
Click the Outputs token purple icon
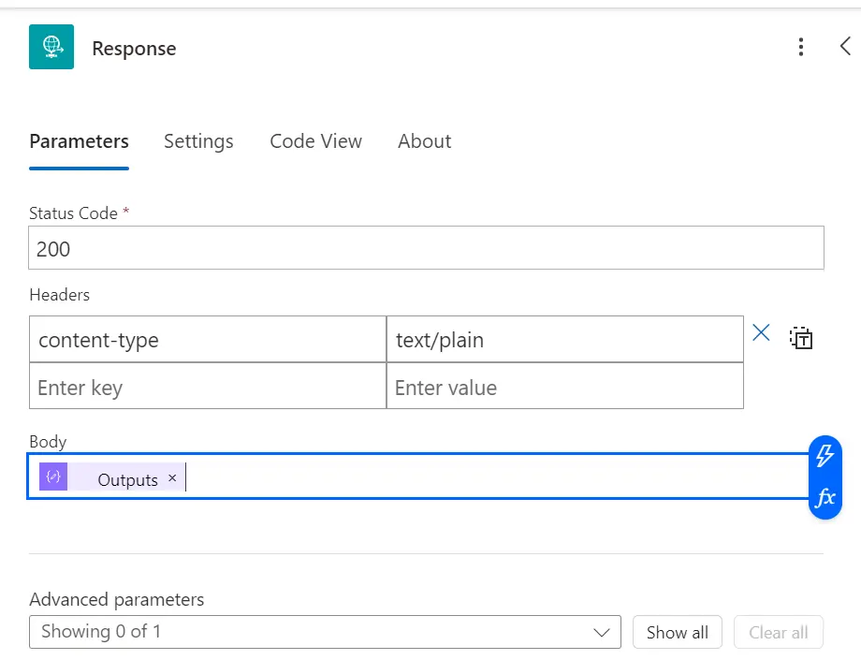click(x=53, y=477)
